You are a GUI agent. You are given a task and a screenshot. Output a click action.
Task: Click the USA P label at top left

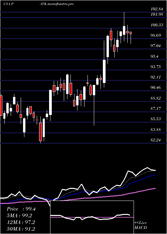pyautogui.click(x=8, y=4)
